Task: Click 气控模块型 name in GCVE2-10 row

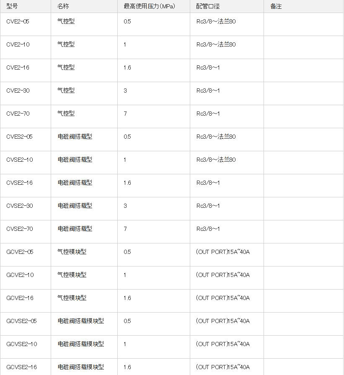Action: (72, 275)
